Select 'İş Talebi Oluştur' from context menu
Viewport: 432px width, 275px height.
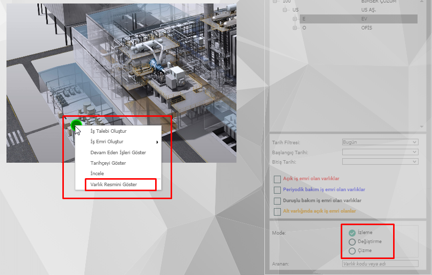click(108, 131)
